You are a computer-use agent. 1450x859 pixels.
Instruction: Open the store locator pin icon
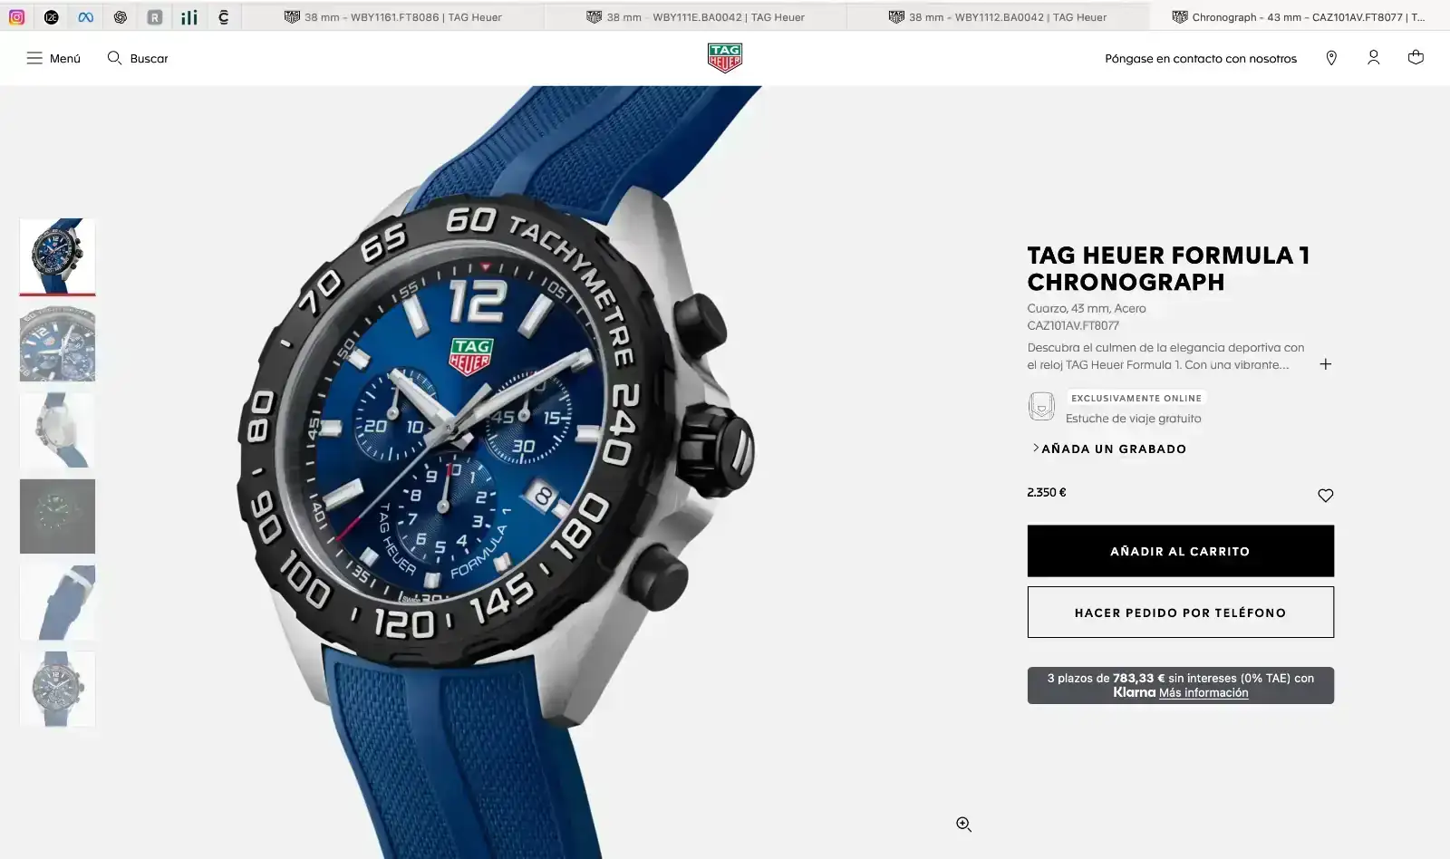click(1331, 58)
